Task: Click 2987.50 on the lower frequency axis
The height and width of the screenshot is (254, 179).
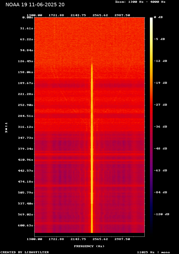Action: 122,239
